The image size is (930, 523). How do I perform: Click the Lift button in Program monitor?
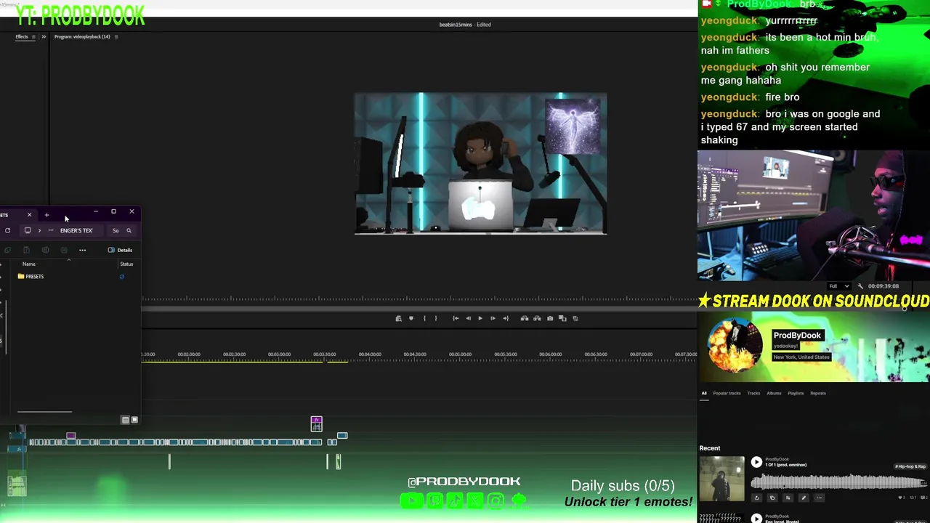tap(525, 318)
